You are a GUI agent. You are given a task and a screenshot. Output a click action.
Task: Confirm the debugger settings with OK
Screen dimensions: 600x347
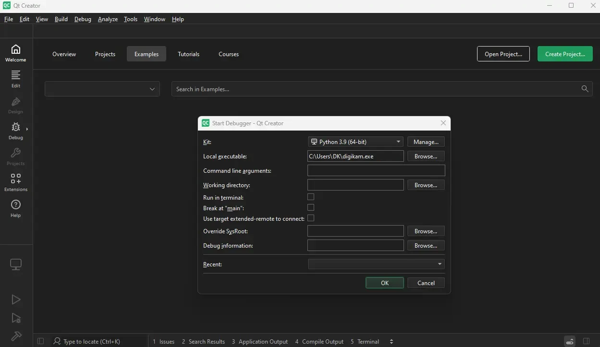[384, 283]
